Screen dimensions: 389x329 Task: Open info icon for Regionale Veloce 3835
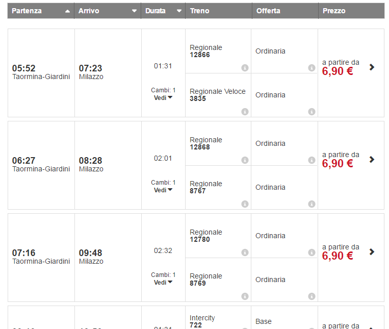click(x=245, y=112)
